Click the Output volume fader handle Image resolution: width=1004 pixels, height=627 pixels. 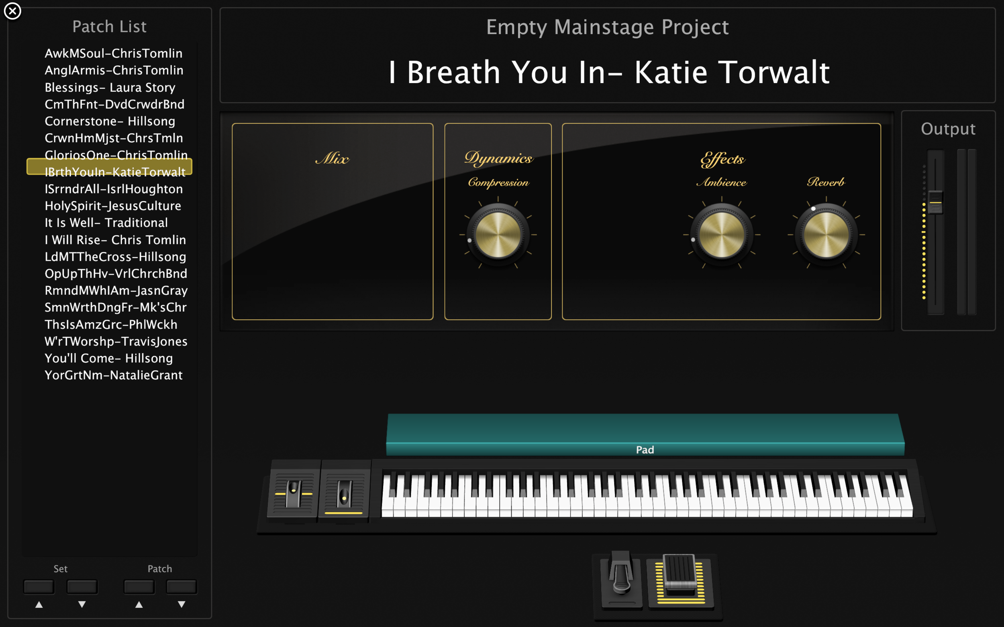coord(935,202)
